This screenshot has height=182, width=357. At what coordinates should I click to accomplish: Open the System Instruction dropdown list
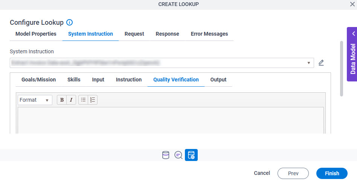tap(162, 63)
